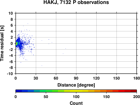The height and width of the screenshot is (105, 140).
Task: Select the orange colorbar segment near 150
Action: pyautogui.click(x=106, y=91)
